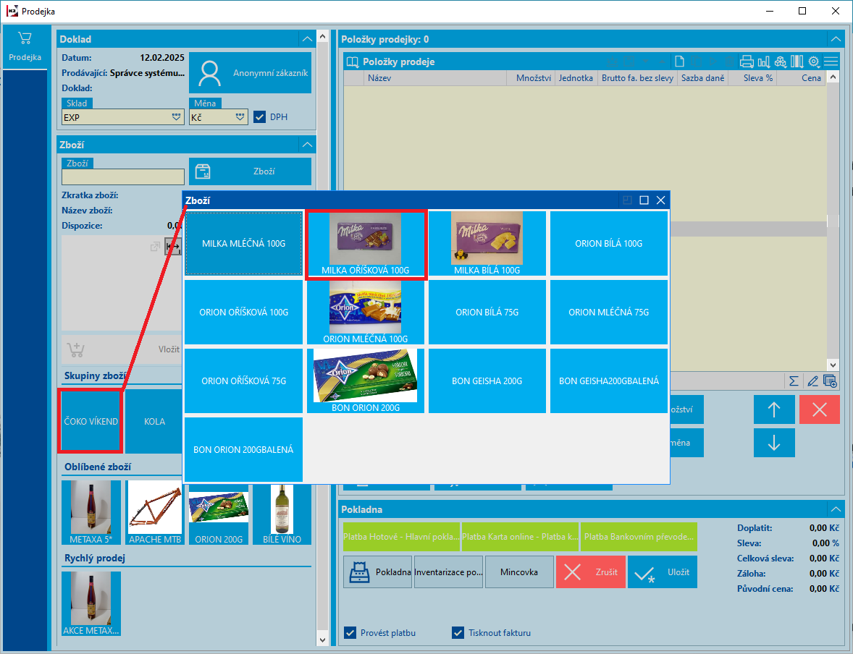The height and width of the screenshot is (654, 853).
Task: Click scroll-down arrow of left panel scrollbar
Action: pyautogui.click(x=323, y=640)
